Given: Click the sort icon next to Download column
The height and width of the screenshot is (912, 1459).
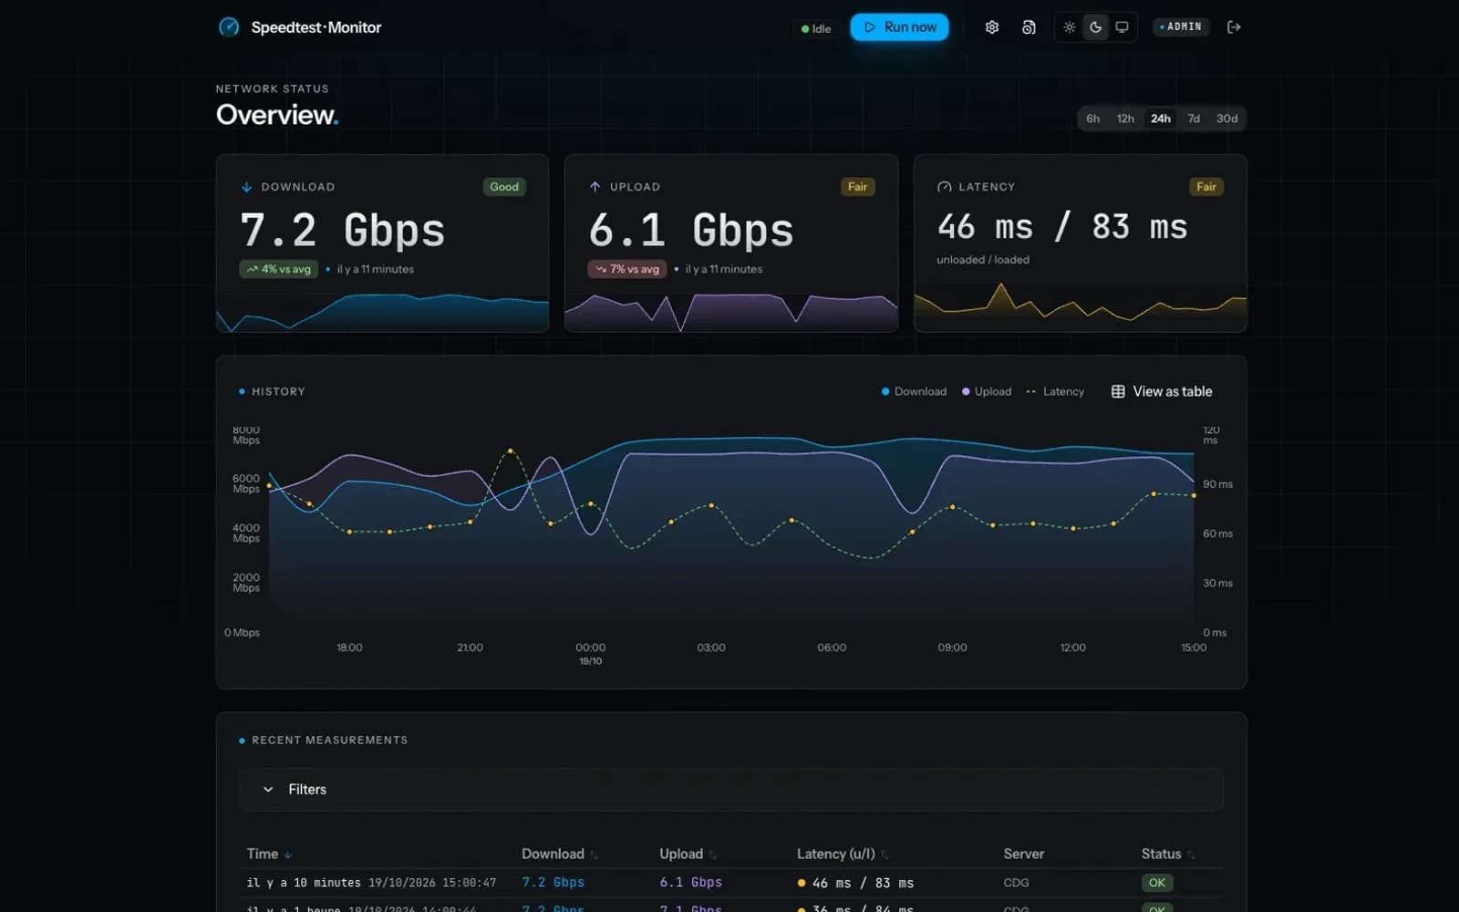Looking at the screenshot, I should pos(594,855).
